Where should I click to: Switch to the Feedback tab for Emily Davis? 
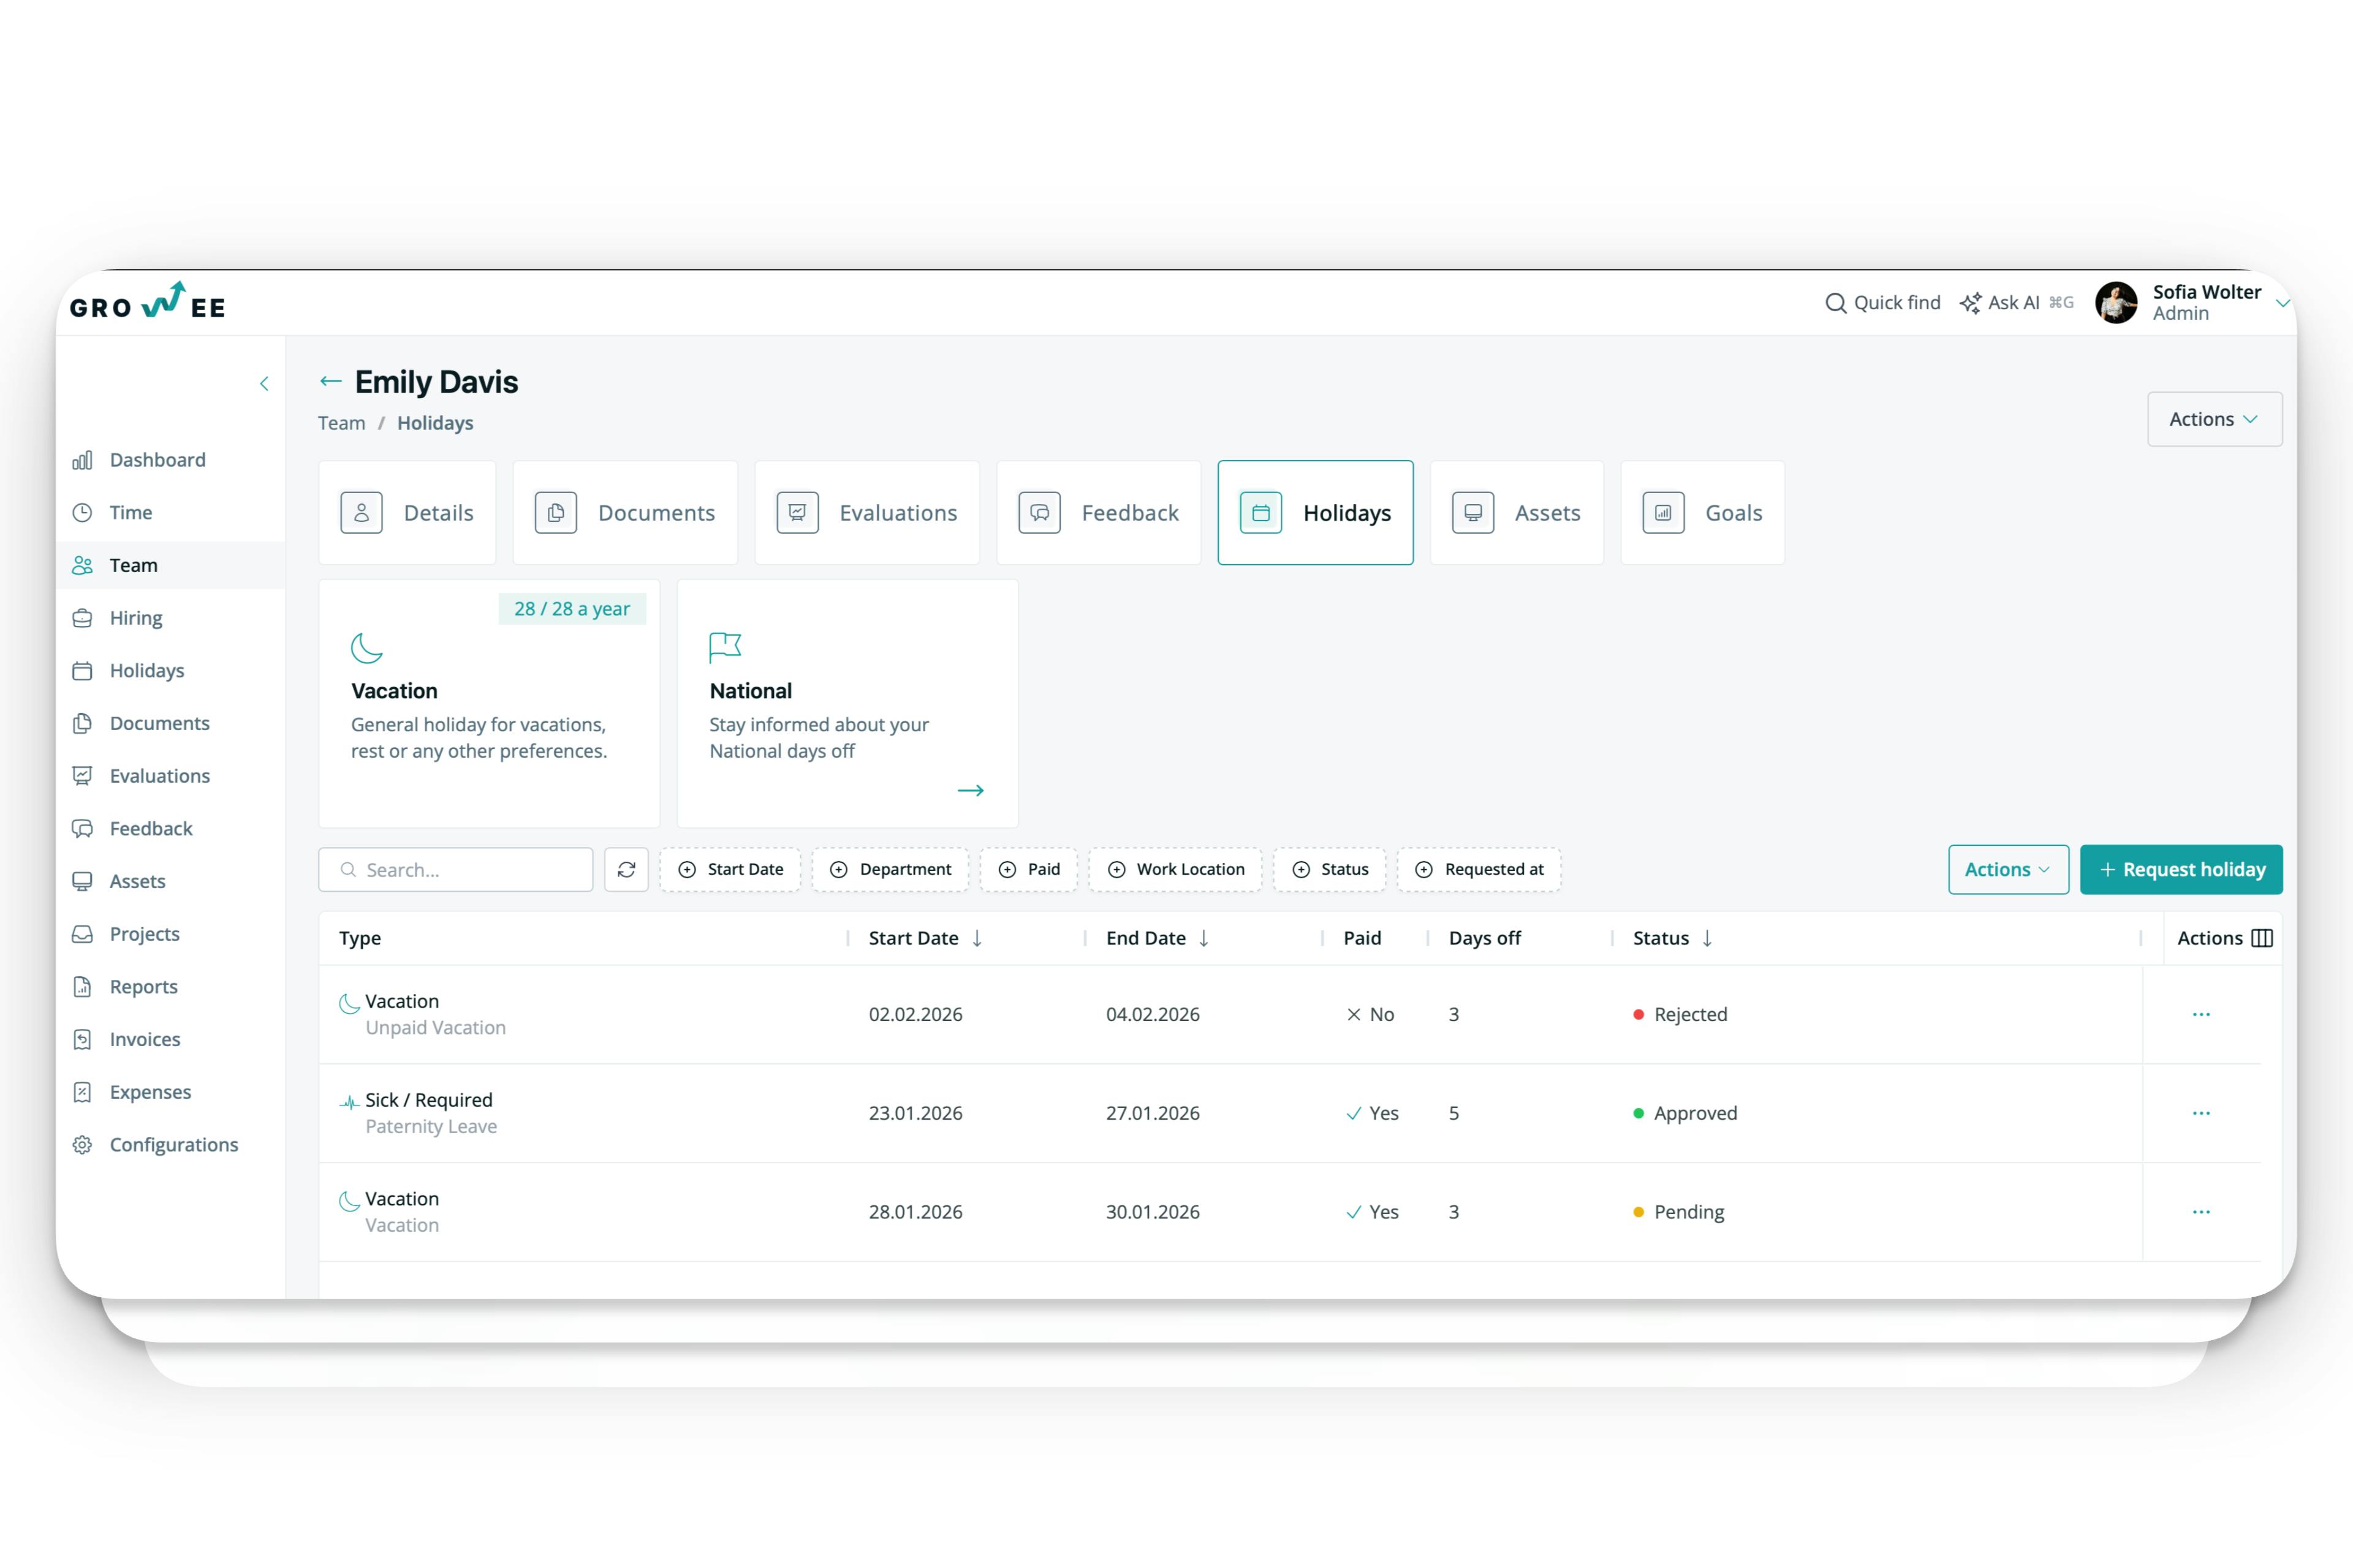coord(1099,512)
